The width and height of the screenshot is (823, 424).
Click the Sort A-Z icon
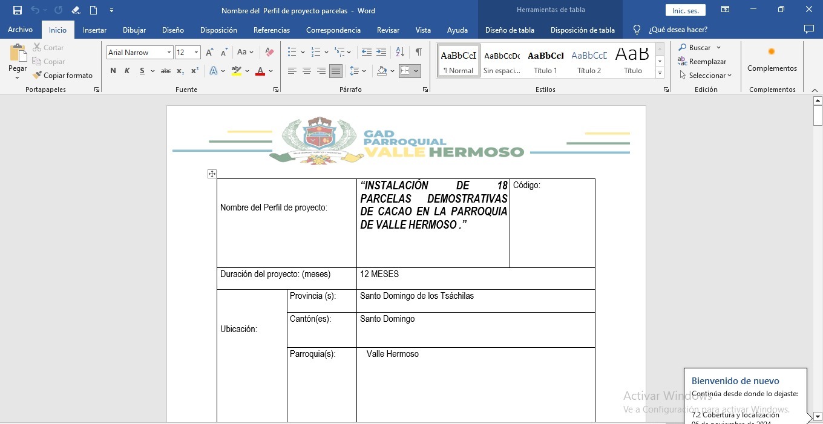(400, 52)
